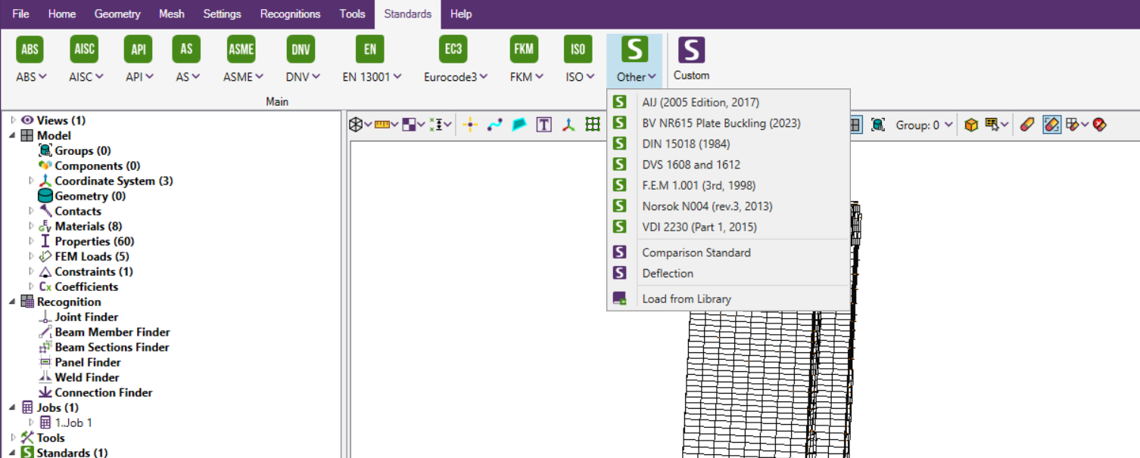Click the coordinate axes icon

(568, 125)
